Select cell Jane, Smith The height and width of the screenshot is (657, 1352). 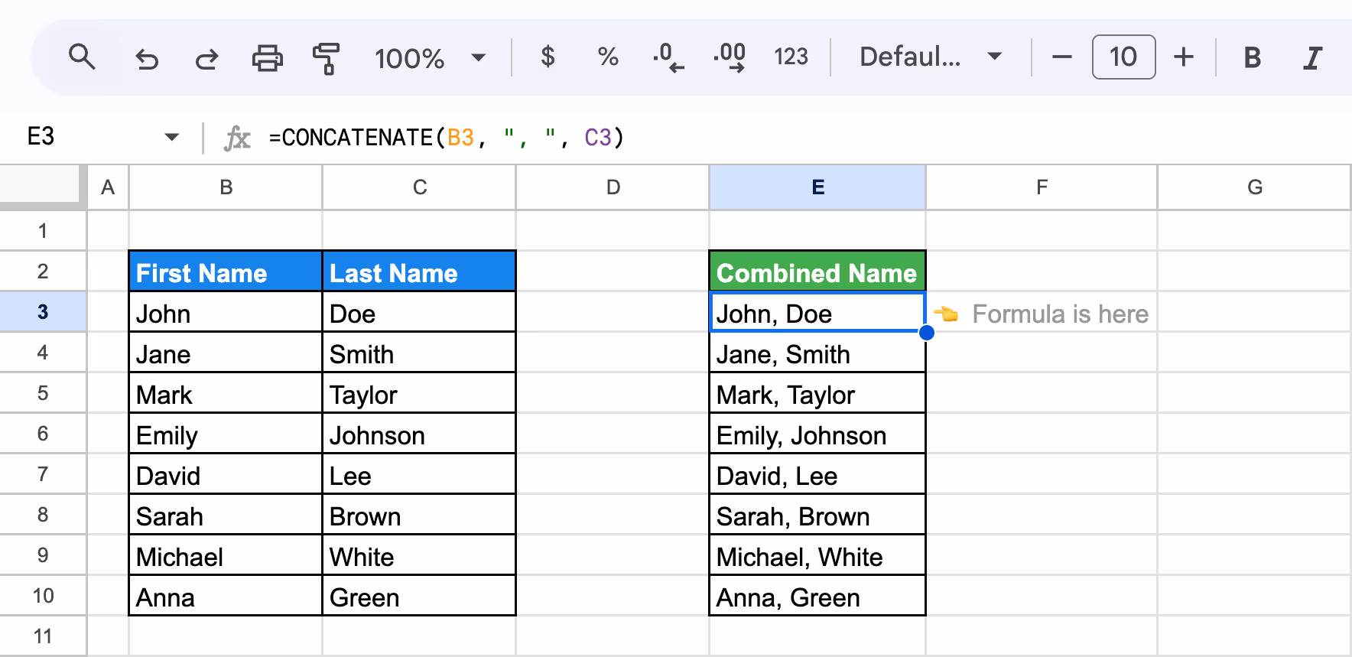tap(817, 353)
